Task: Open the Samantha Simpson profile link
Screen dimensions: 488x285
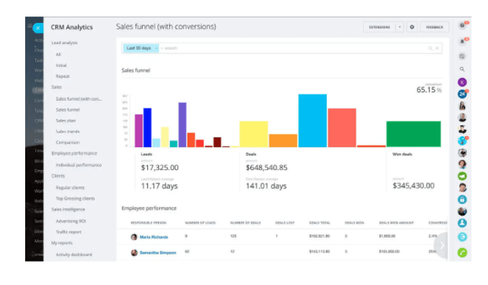Action: point(157,253)
